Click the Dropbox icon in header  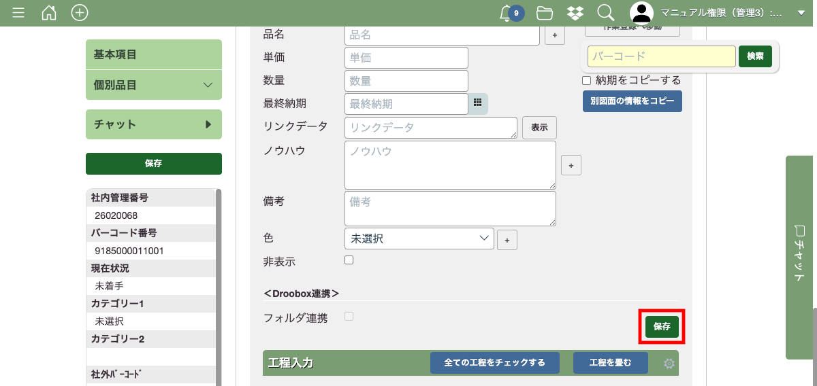(x=575, y=13)
